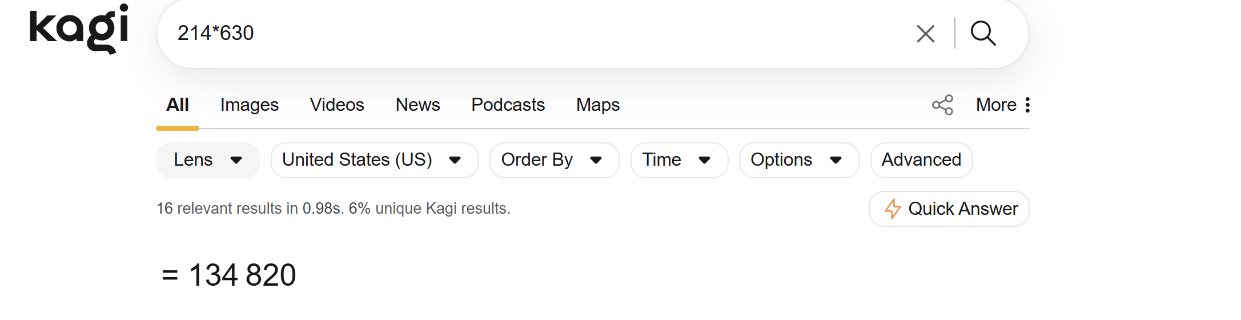The height and width of the screenshot is (320, 1241).
Task: Expand the Options dropdown
Action: pyautogui.click(x=798, y=160)
